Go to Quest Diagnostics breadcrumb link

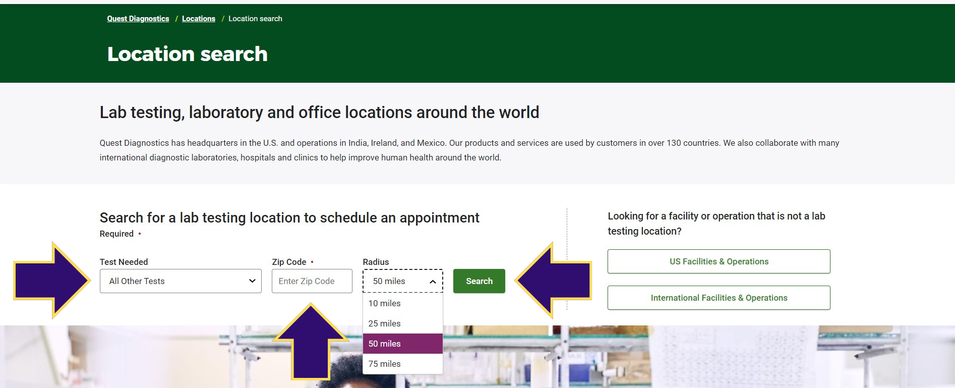[x=138, y=19]
